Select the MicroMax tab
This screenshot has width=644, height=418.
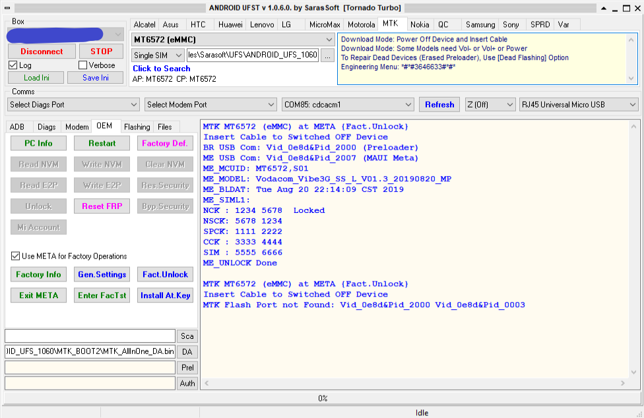pyautogui.click(x=325, y=24)
